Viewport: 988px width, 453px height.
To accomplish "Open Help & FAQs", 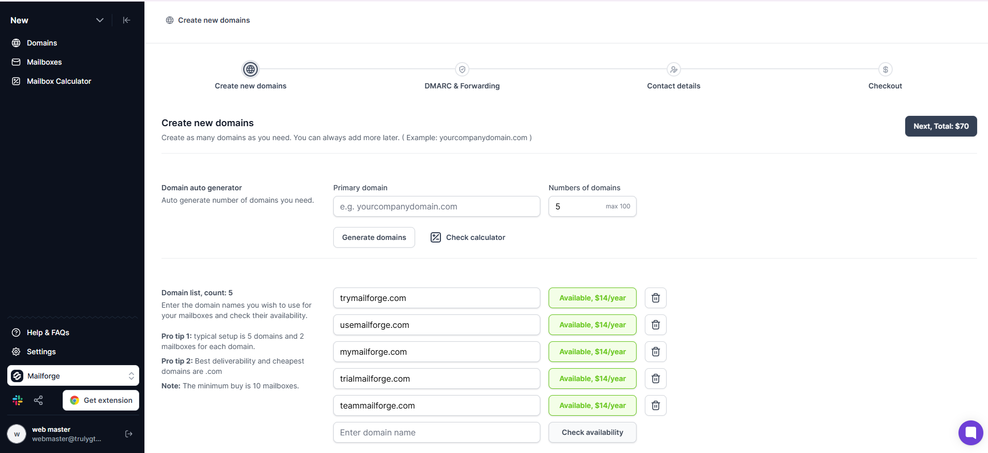I will (48, 333).
